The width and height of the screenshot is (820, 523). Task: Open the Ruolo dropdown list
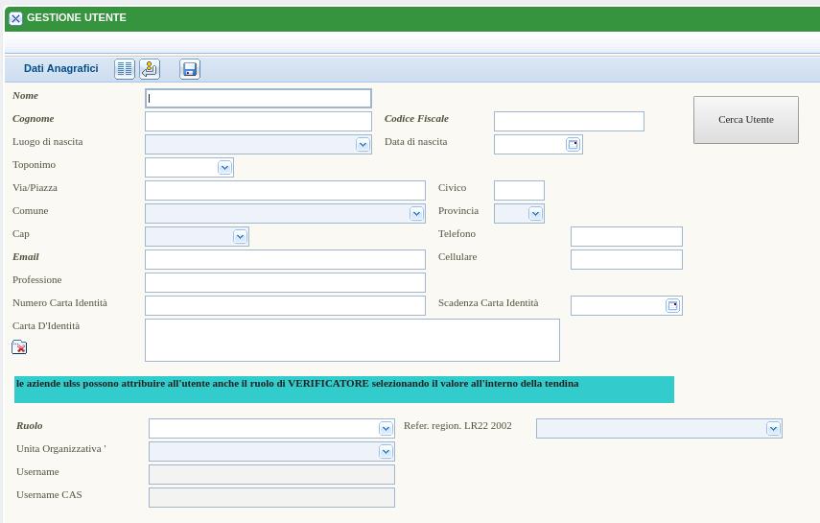point(386,429)
